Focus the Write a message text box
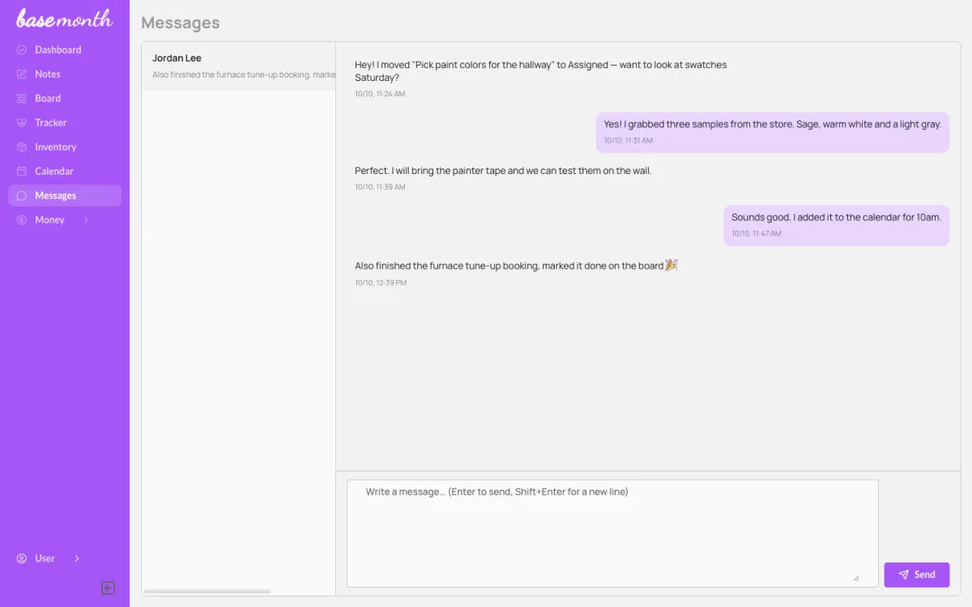Screen dimensions: 972x607 click(x=612, y=533)
